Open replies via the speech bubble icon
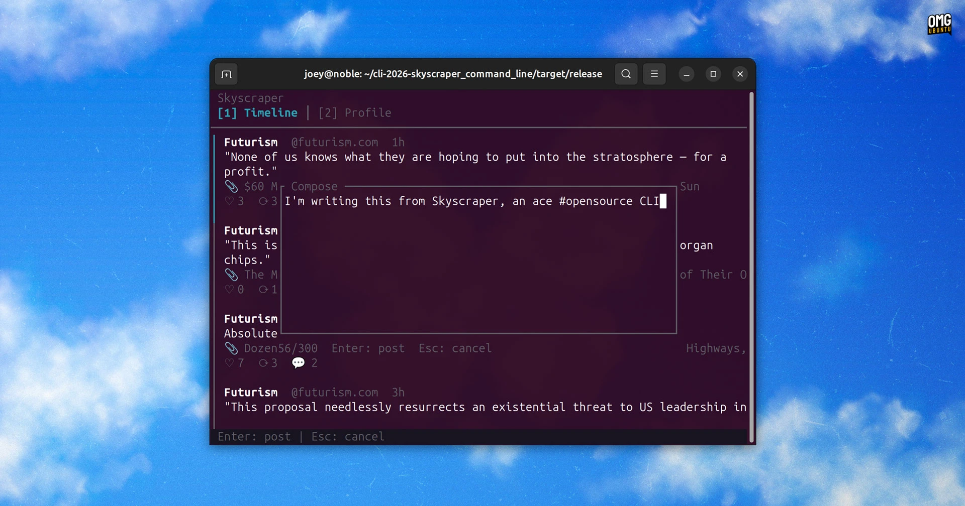Viewport: 965px width, 506px height. point(299,363)
